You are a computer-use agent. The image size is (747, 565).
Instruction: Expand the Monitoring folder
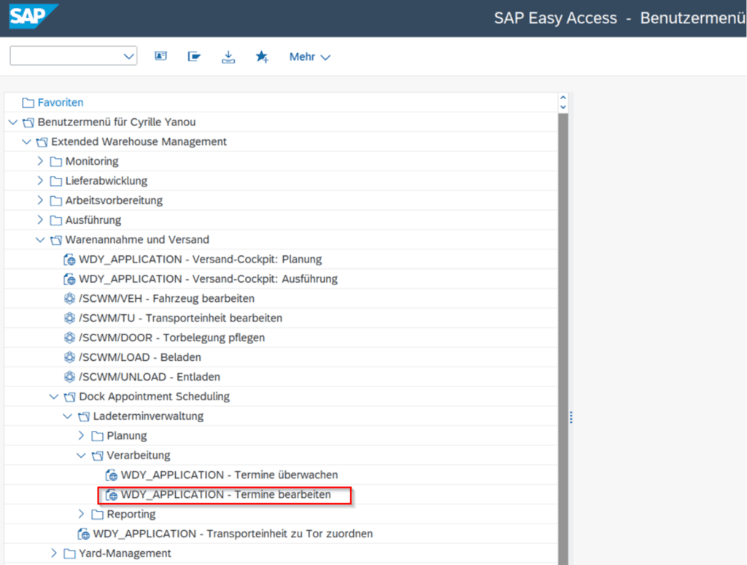(40, 161)
